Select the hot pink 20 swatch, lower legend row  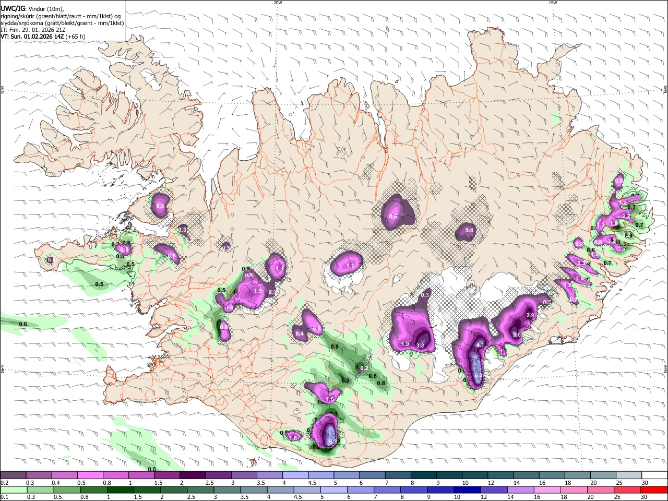(x=601, y=490)
